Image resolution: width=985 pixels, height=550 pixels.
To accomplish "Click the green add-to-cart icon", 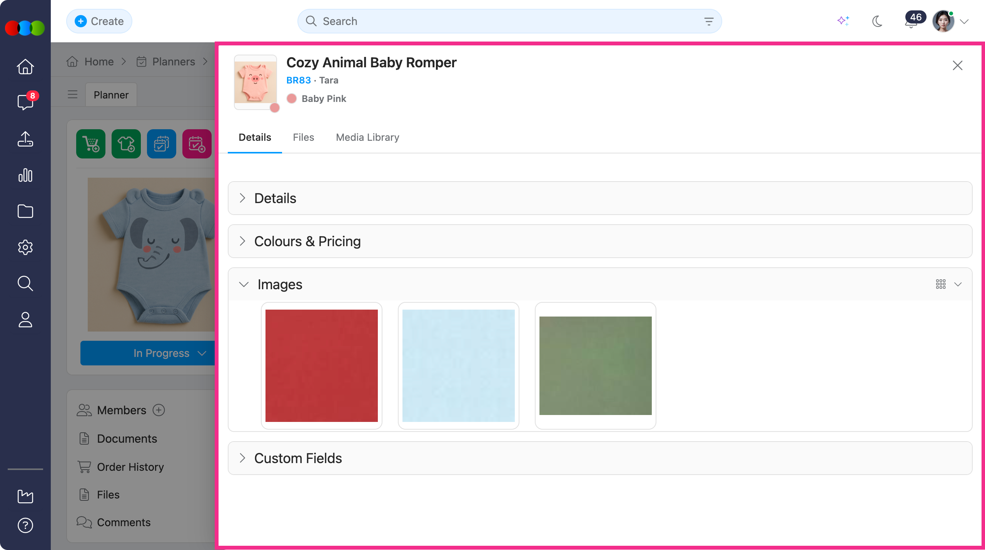I will click(x=91, y=144).
